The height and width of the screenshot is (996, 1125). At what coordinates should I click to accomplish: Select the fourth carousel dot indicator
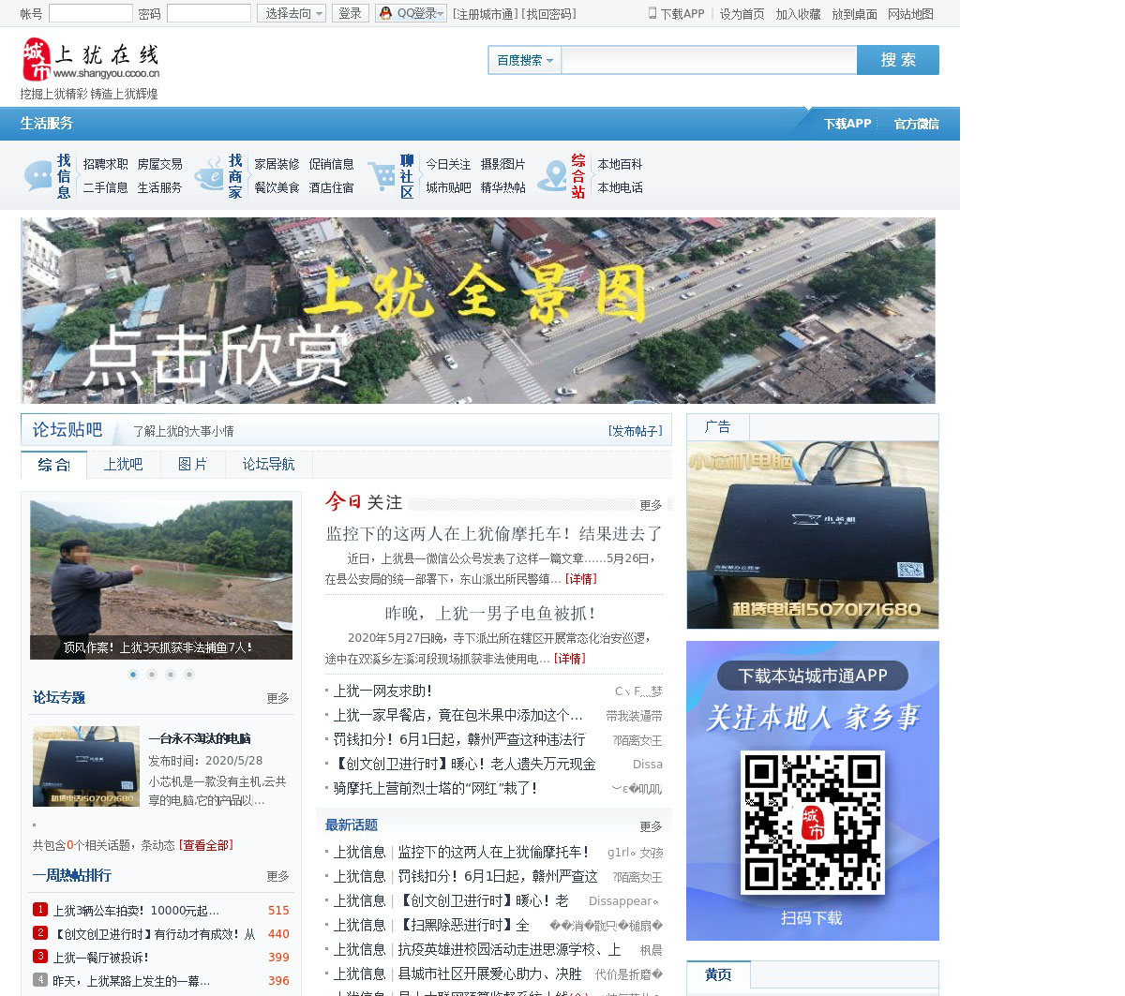click(x=189, y=674)
